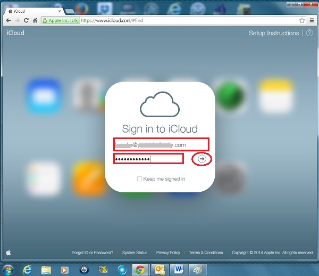319x276 pixels.
Task: Click the HP icon on the taskbar
Action: tap(84, 270)
